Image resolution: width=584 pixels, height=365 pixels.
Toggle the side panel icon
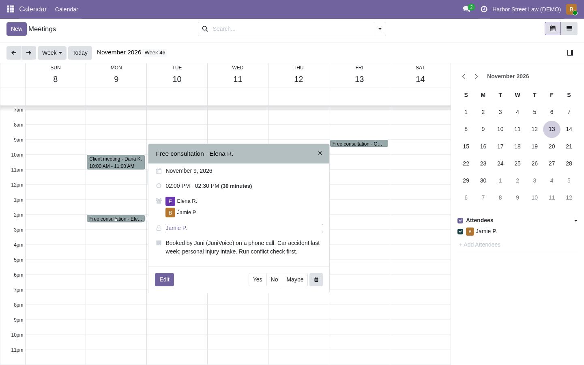click(x=570, y=53)
